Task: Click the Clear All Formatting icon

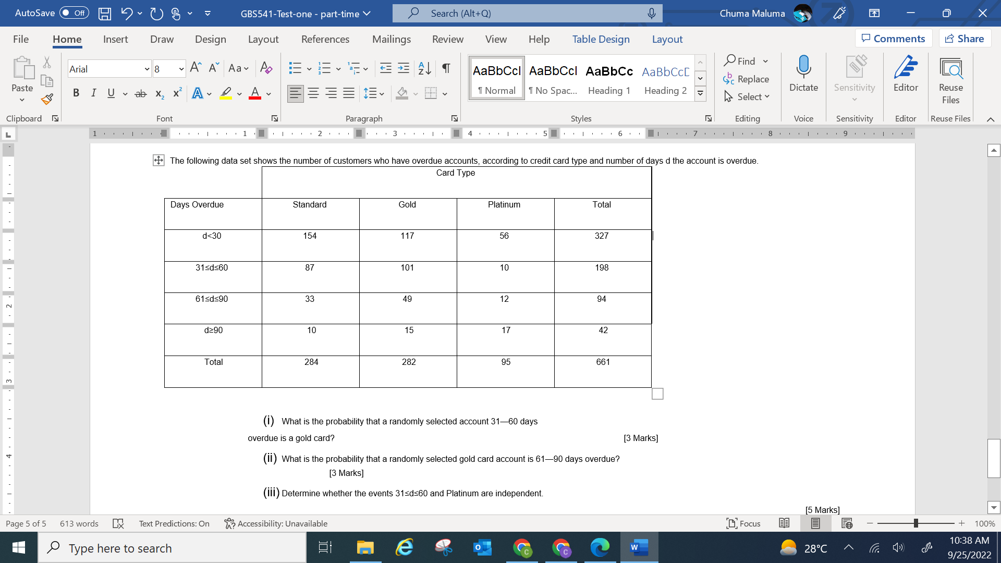Action: (266, 68)
